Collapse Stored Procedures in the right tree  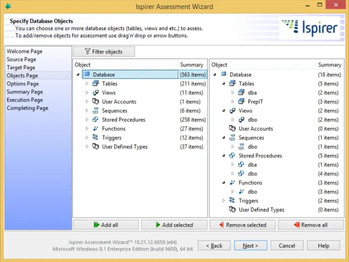[224, 155]
